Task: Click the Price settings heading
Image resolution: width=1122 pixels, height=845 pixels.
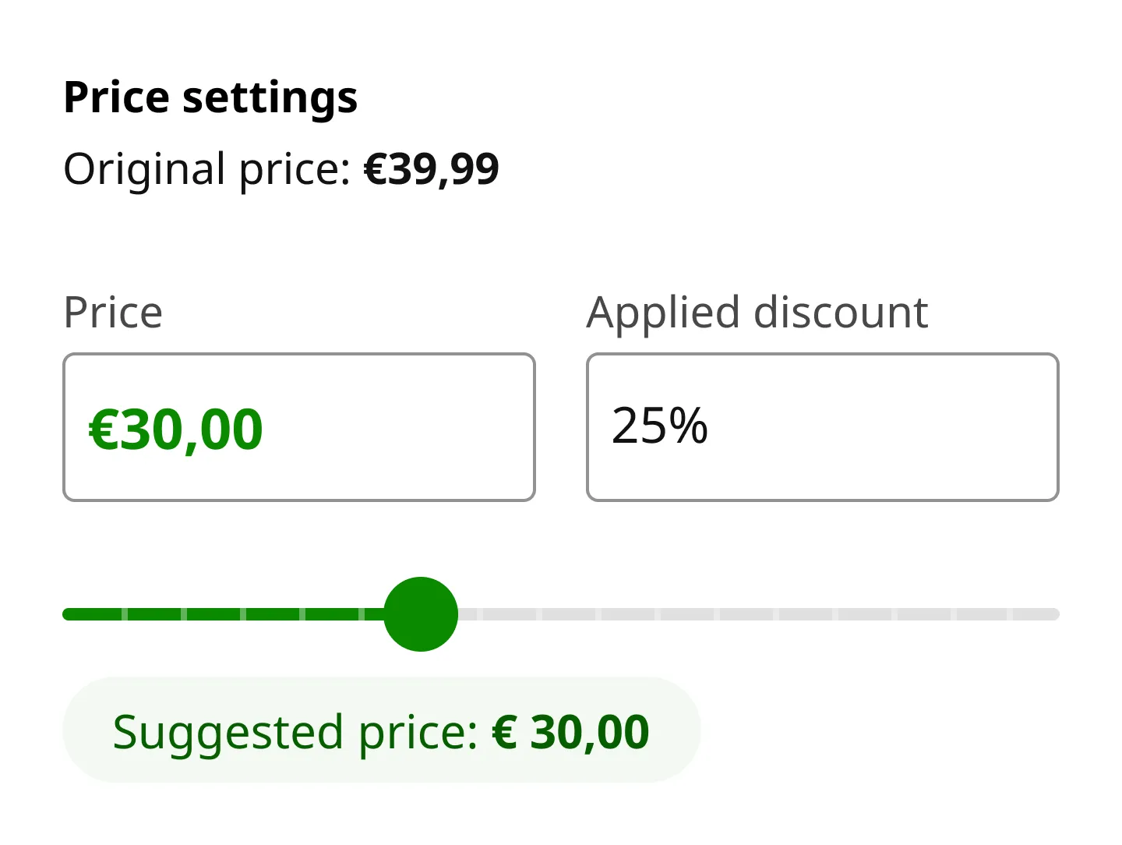Action: pos(210,97)
